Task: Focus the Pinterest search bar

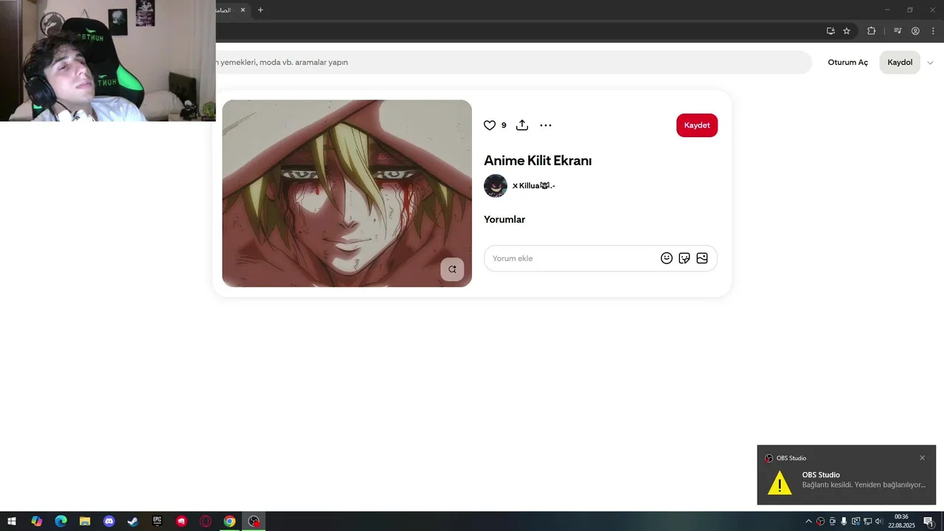Action: 513,63
